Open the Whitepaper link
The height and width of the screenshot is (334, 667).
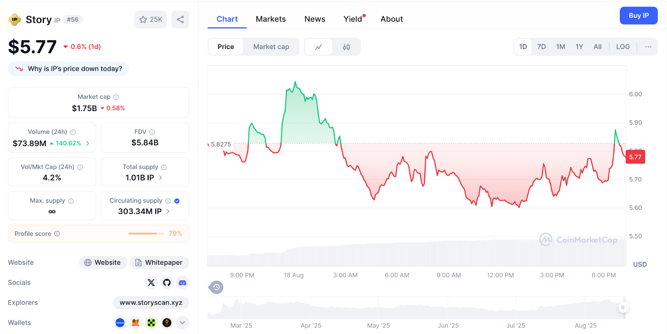[x=159, y=263]
